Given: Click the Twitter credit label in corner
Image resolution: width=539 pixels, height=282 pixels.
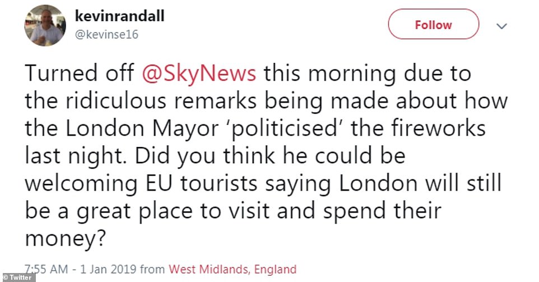Looking at the screenshot, I should coord(18,277).
